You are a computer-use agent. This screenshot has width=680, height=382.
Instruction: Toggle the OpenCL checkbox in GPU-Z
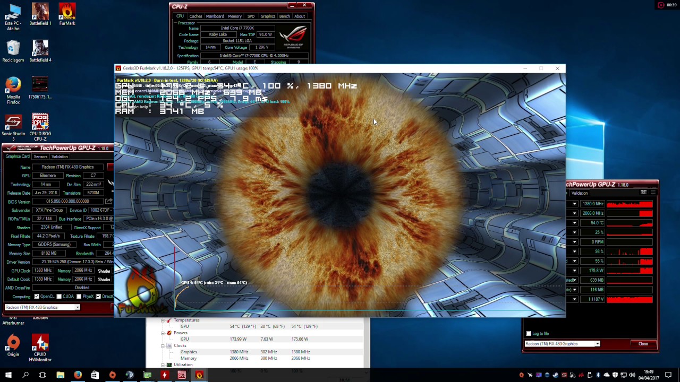(x=37, y=297)
